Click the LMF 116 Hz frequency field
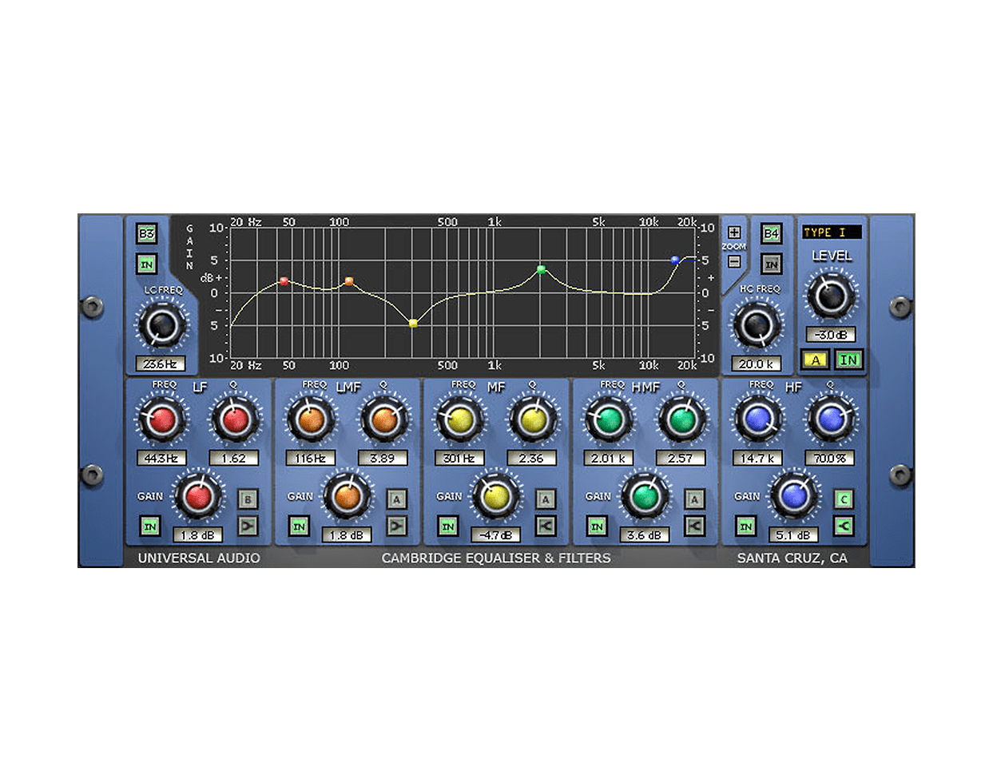The height and width of the screenshot is (783, 997). coord(310,459)
